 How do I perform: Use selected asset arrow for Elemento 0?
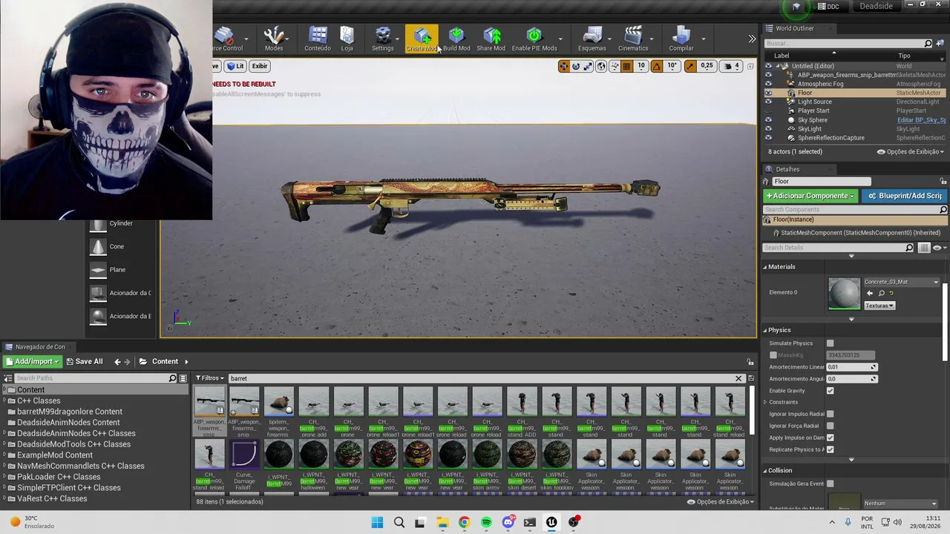point(870,293)
